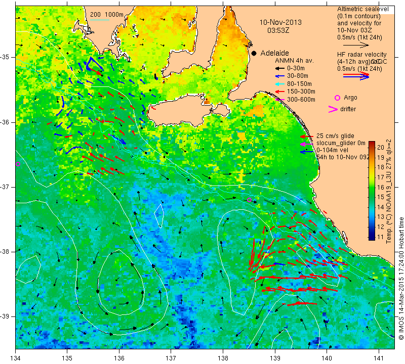This screenshot has height=364, width=405.
Task: Click the blue 0-104m vel legend arrow
Action: 307,152
